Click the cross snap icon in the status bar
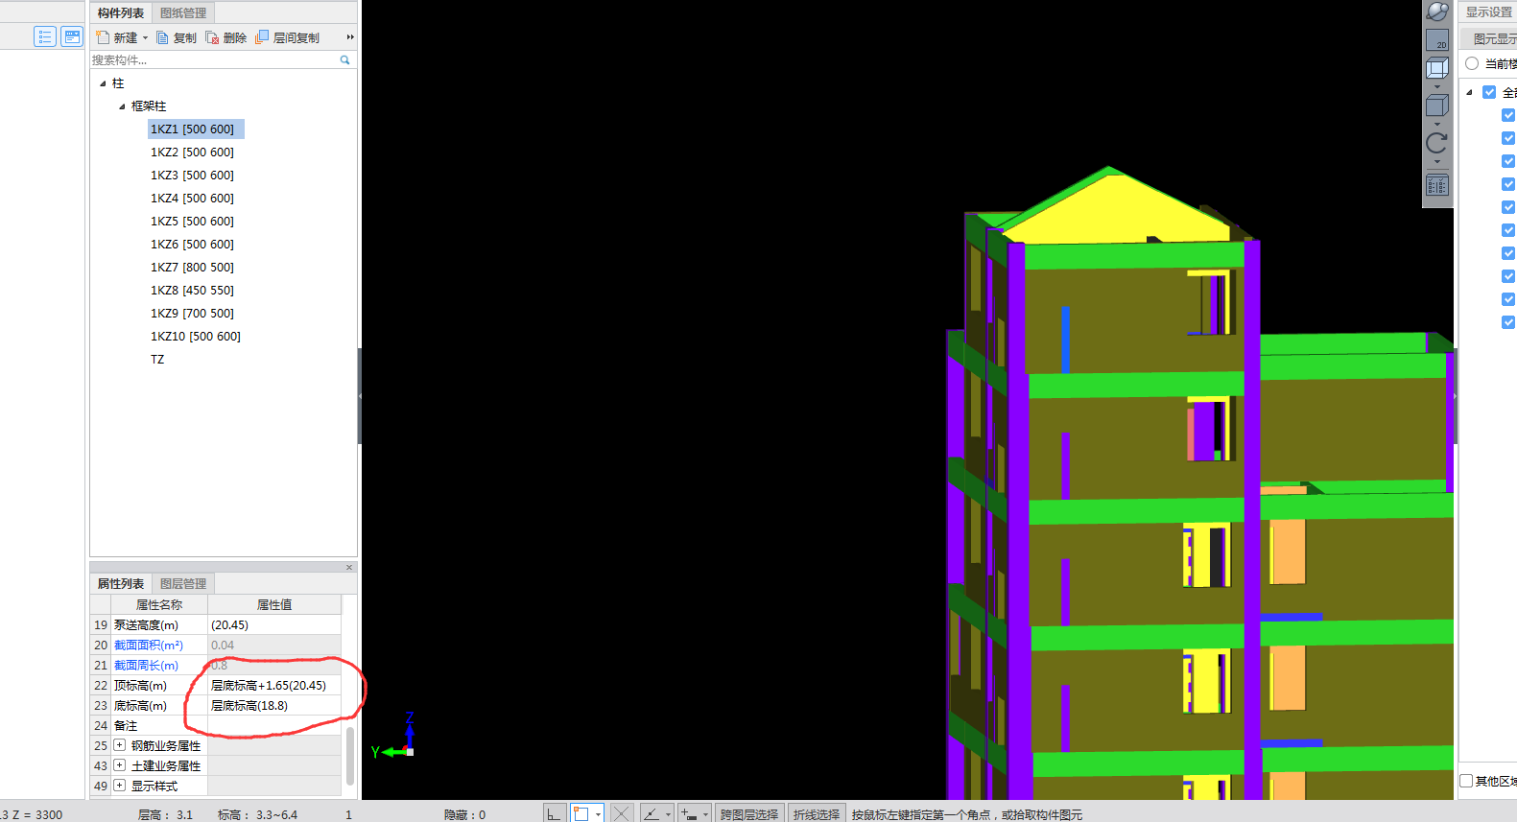This screenshot has height=822, width=1517. [622, 813]
